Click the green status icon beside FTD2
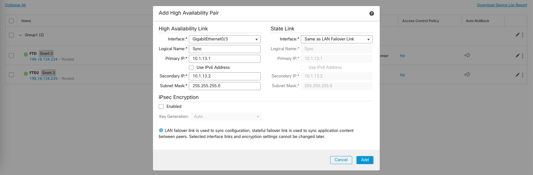Screen dimensions: 533x175 [x=26, y=73]
